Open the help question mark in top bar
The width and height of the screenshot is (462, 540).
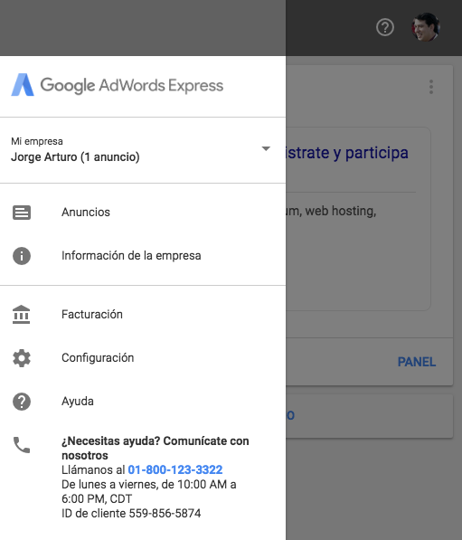tap(385, 27)
